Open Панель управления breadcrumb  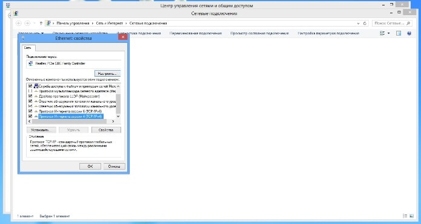pos(73,24)
